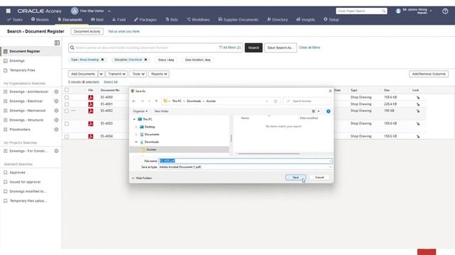The image size is (455, 255).
Task: Open the Organize dropdown in Save As dialog
Action: point(140,111)
